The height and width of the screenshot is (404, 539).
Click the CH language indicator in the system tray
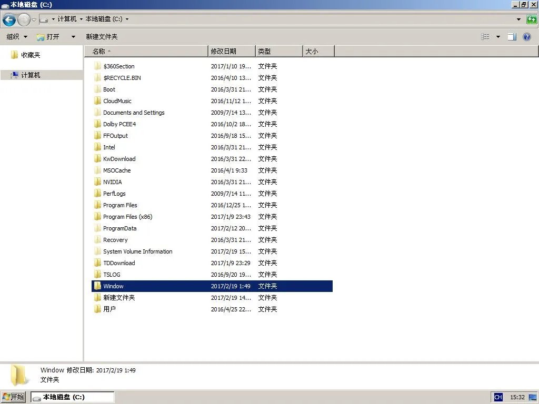[x=497, y=397]
